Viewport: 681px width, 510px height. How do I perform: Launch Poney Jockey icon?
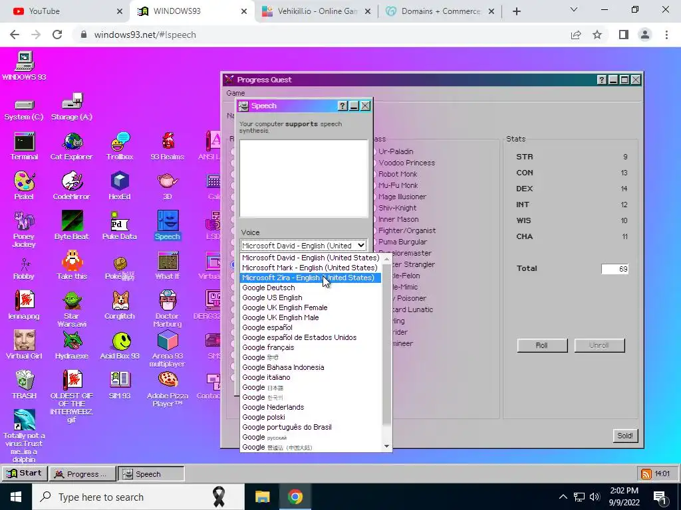[x=24, y=229]
